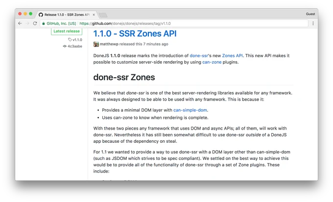
Task: Open the v1.1.0 tag link
Action: pyautogui.click(x=77, y=40)
